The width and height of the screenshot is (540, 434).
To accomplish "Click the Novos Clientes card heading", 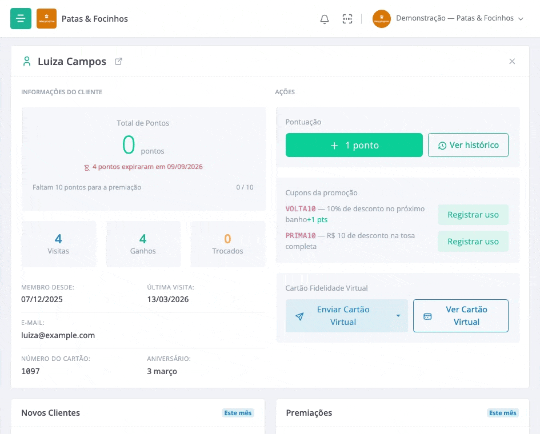I will tap(51, 413).
